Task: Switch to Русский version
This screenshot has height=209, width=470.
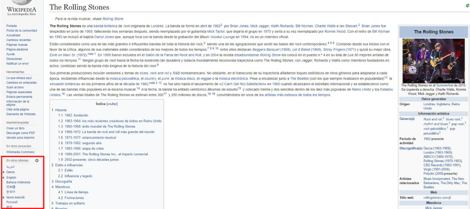Action: [x=12, y=202]
